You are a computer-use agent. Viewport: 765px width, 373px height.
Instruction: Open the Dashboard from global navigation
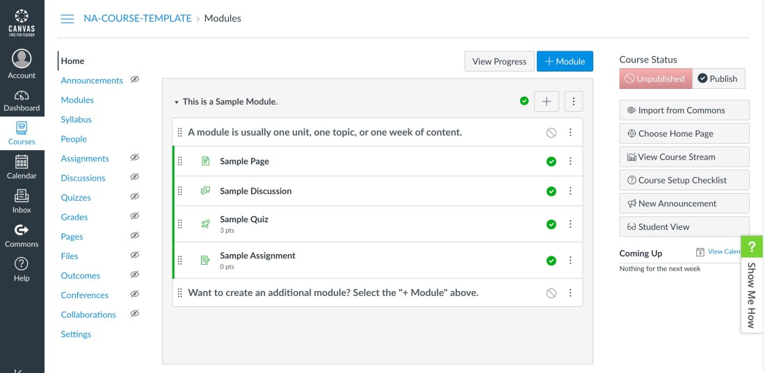point(22,101)
